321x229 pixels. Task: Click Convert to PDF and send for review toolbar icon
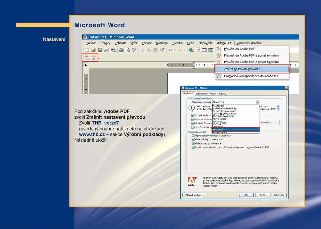point(94,58)
